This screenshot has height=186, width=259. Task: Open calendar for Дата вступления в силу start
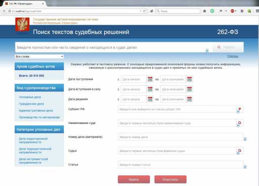[150, 89]
